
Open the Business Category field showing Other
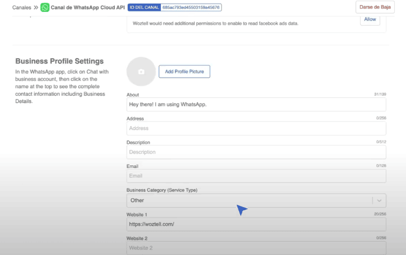pos(256,200)
